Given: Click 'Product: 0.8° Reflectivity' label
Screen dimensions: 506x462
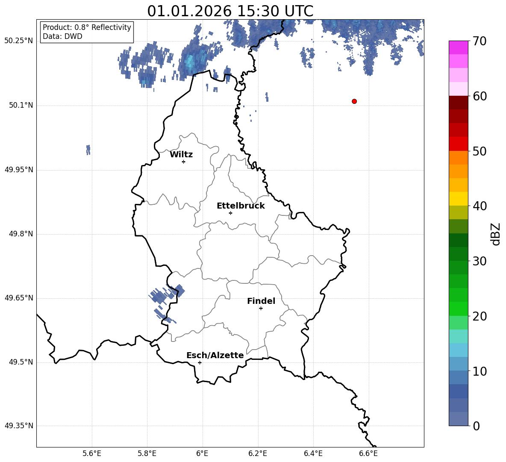Looking at the screenshot, I should tap(87, 27).
